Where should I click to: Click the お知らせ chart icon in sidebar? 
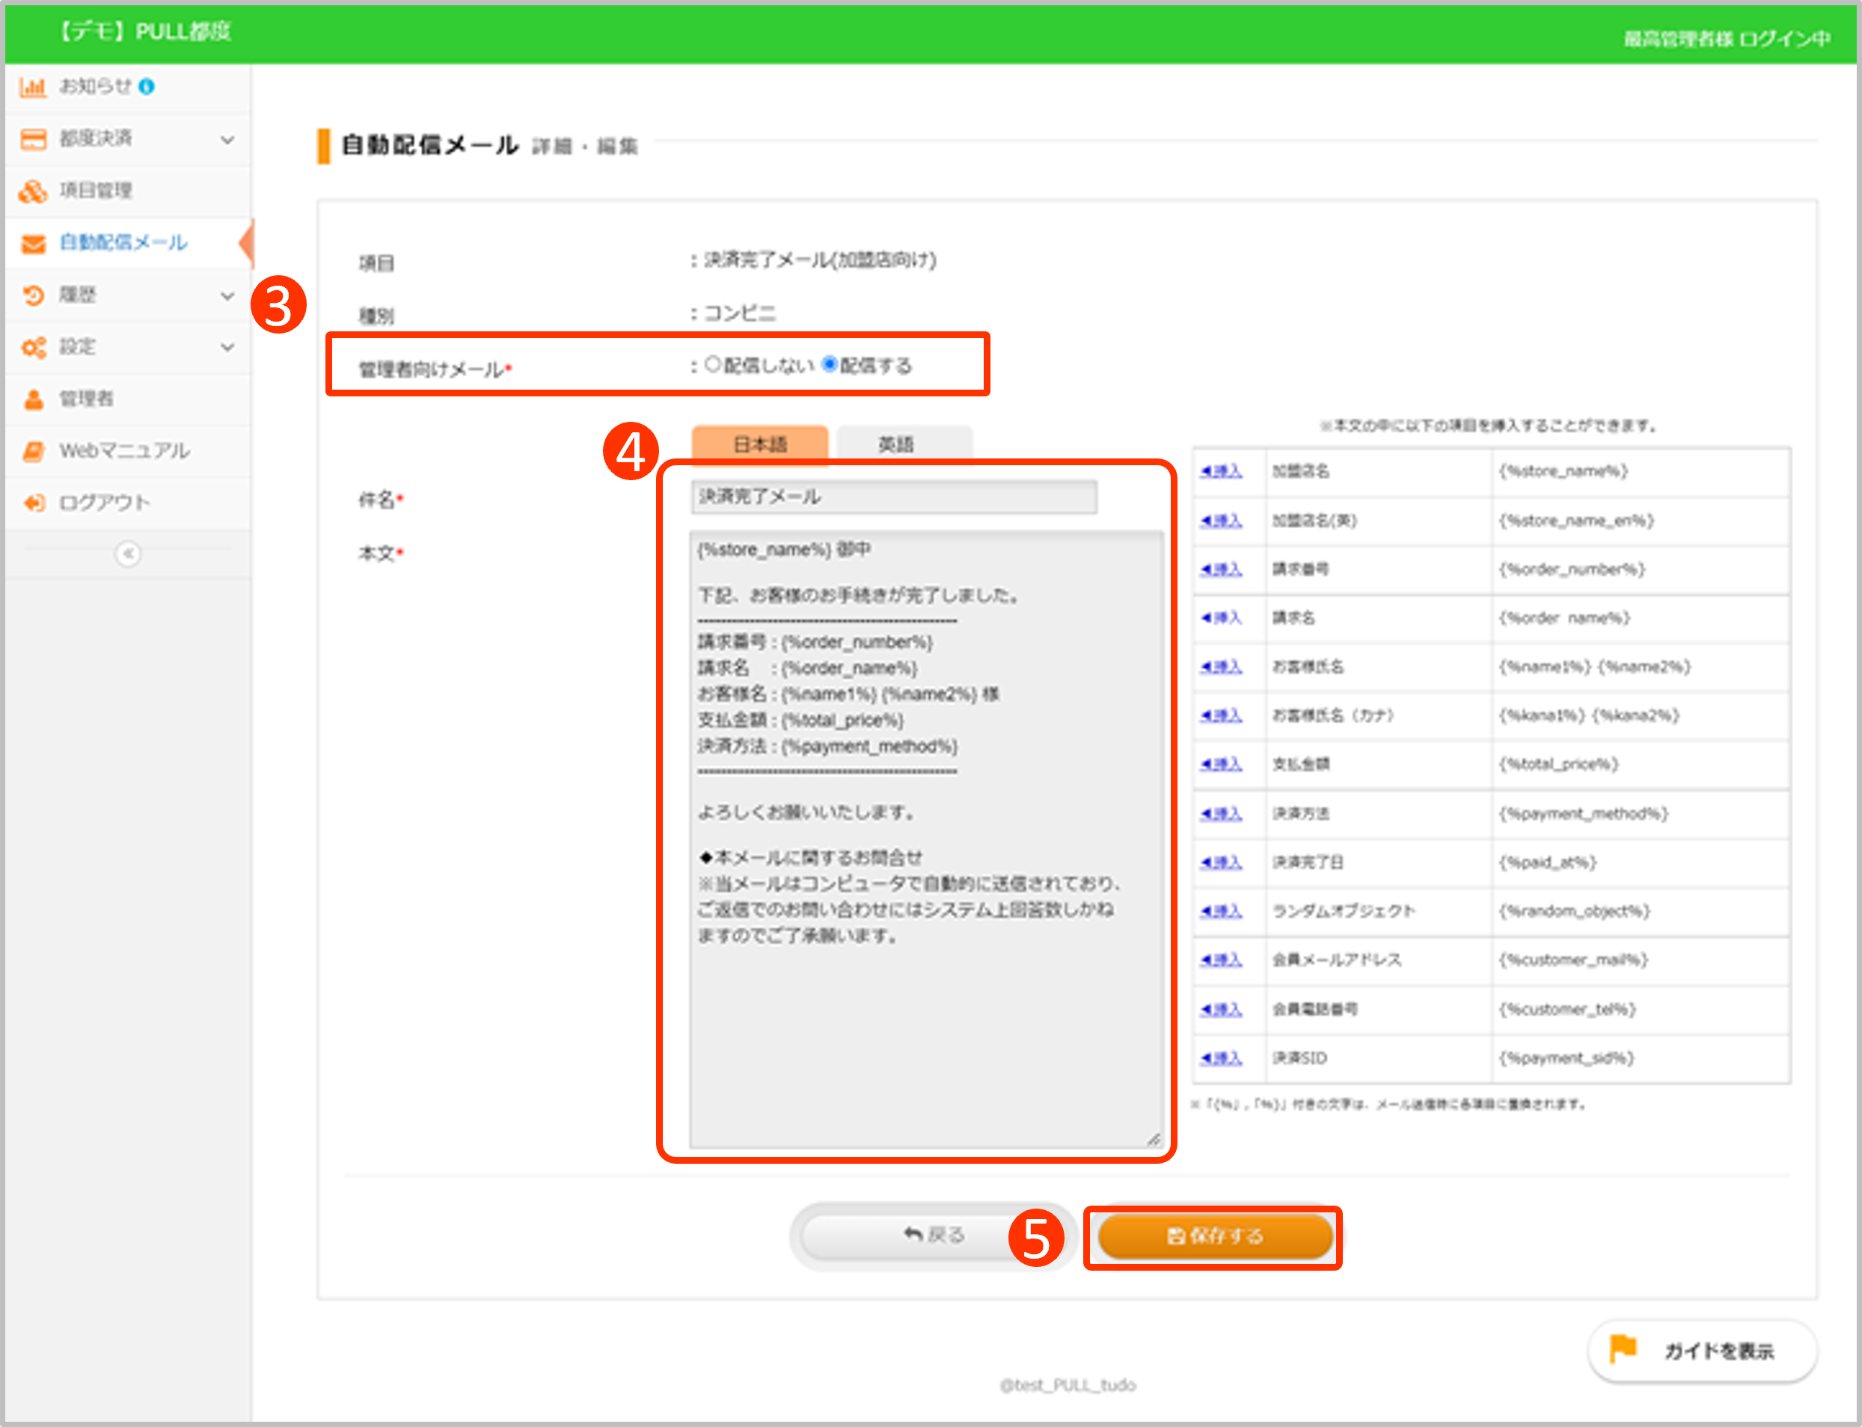click(x=32, y=87)
